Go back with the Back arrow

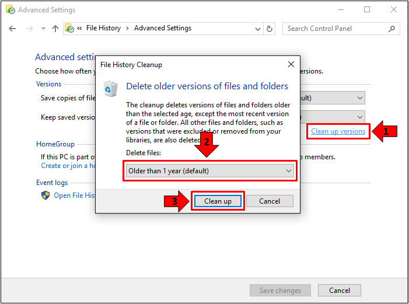tap(12, 29)
